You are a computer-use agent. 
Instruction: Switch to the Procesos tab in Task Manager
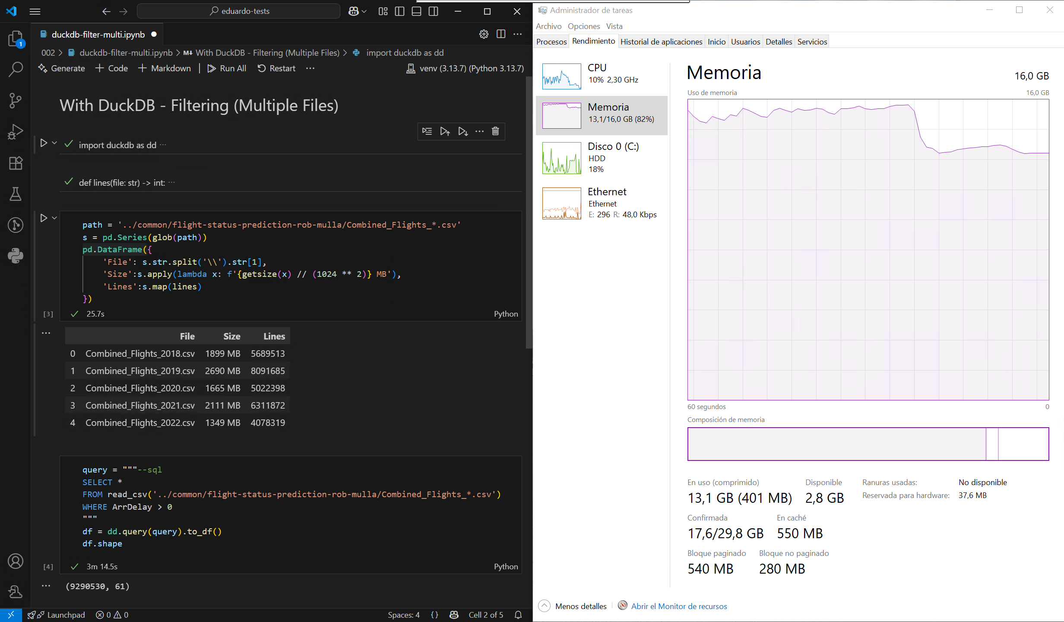pyautogui.click(x=551, y=41)
